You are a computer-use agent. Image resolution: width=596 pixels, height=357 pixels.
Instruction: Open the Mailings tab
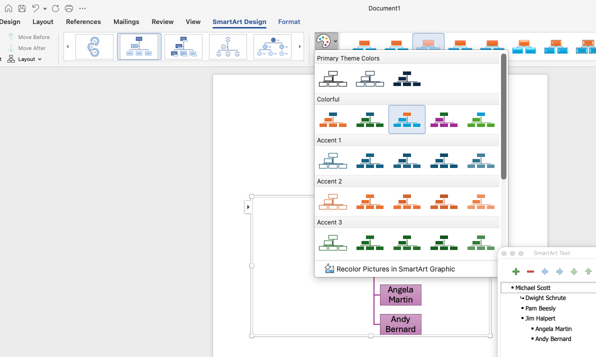(126, 21)
